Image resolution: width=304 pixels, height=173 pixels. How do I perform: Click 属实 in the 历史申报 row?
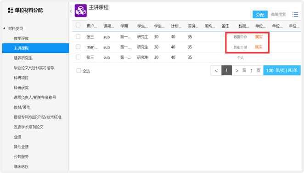click(x=259, y=47)
